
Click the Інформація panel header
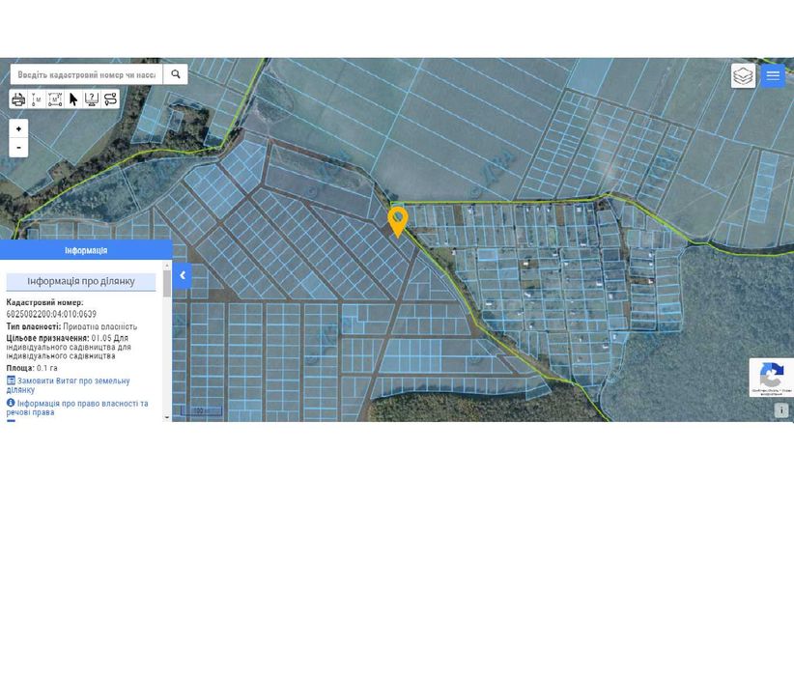86,250
